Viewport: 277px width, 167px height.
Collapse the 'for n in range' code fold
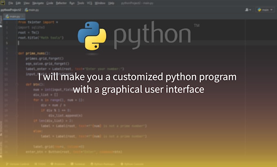17,100
